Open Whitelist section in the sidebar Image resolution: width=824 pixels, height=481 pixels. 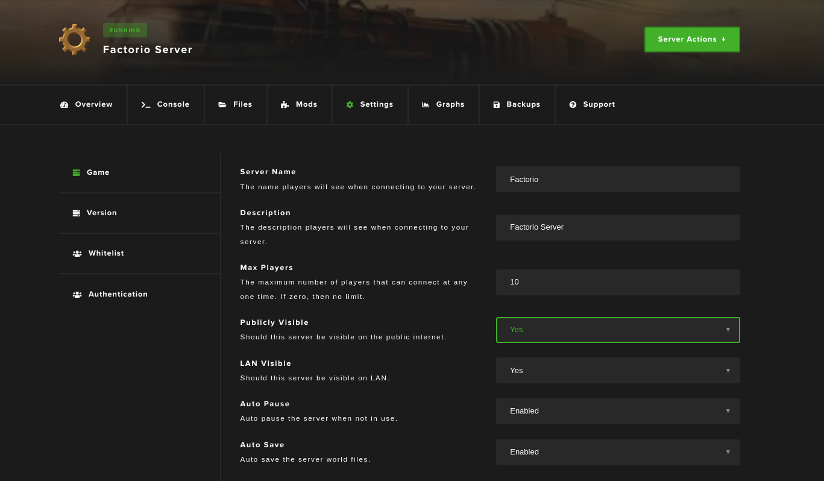tap(140, 253)
